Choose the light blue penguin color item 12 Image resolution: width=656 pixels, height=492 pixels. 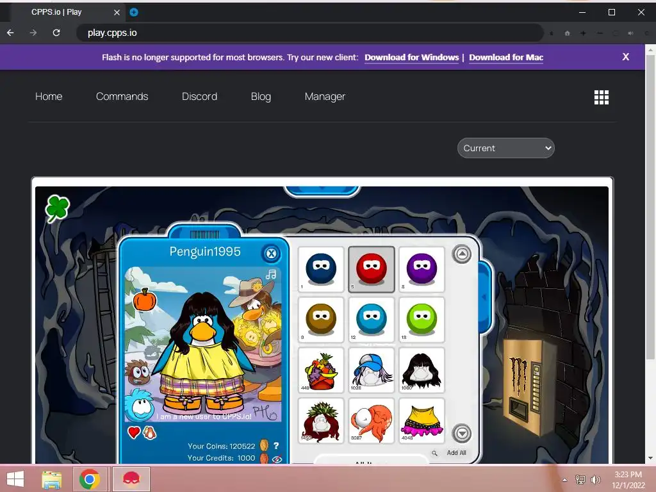point(372,320)
